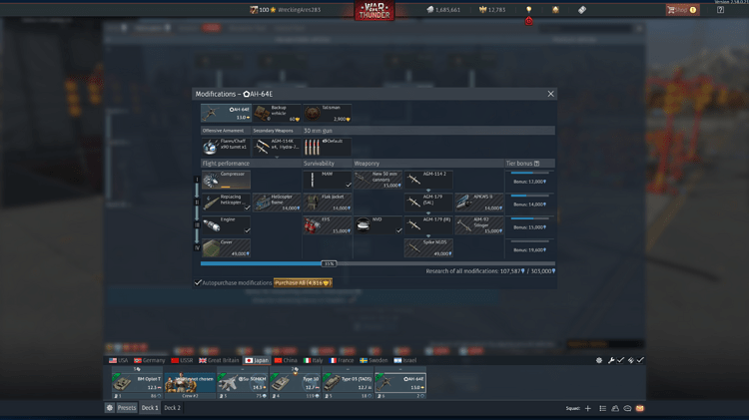Click the player profile WreckingAres283

pyautogui.click(x=286, y=10)
